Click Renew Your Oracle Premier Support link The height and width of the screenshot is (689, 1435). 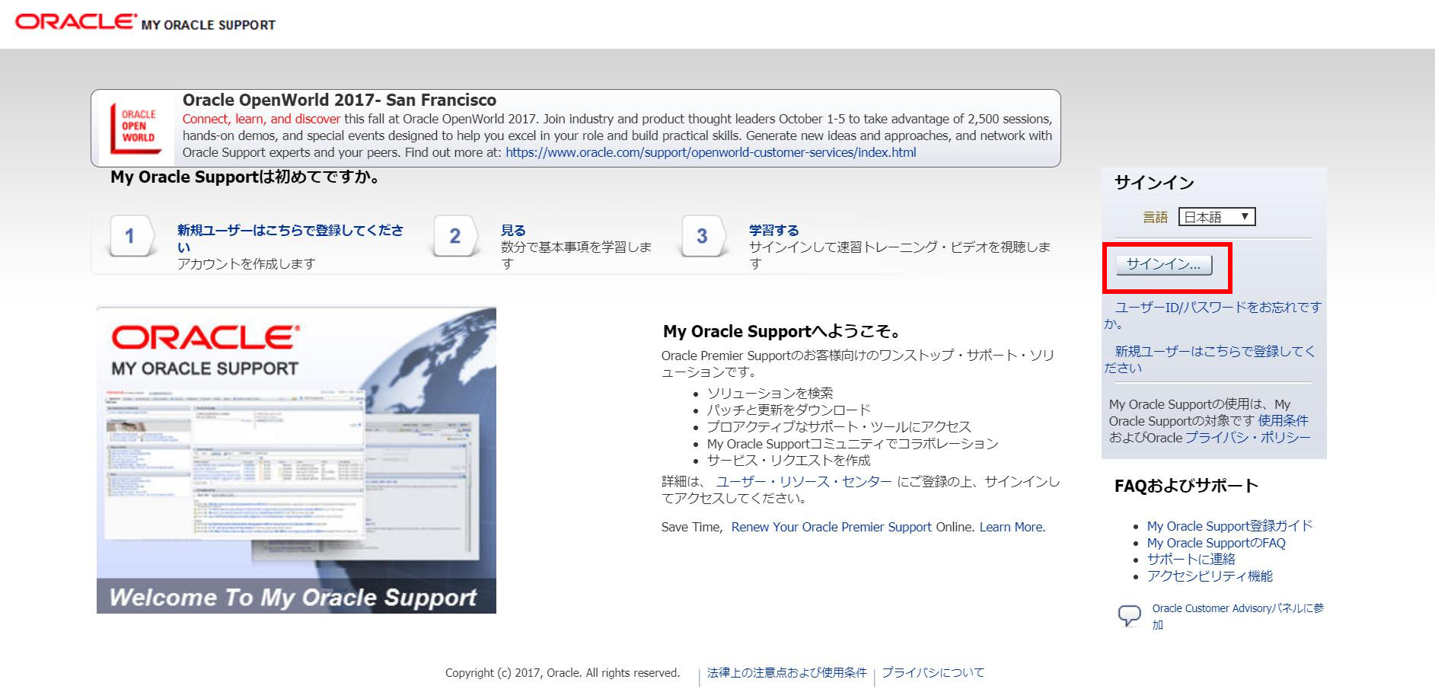coord(831,527)
